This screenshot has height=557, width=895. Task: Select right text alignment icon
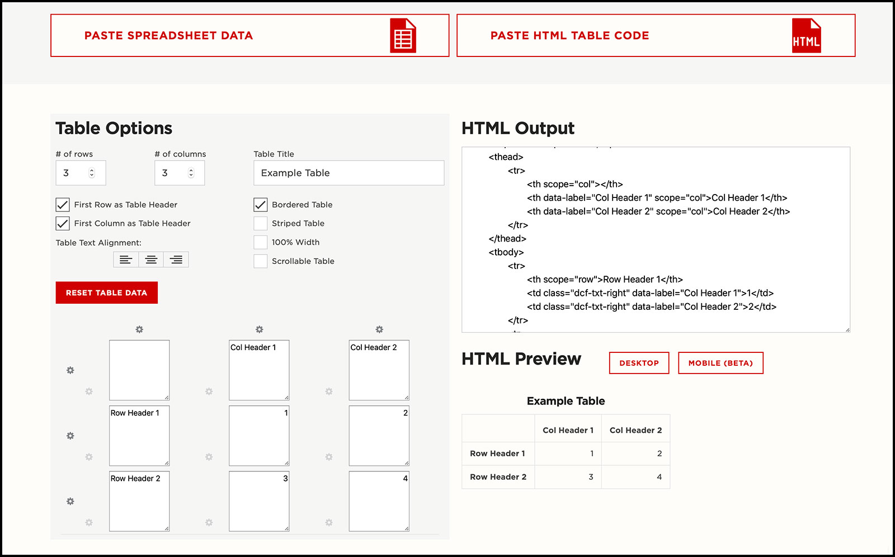click(176, 259)
